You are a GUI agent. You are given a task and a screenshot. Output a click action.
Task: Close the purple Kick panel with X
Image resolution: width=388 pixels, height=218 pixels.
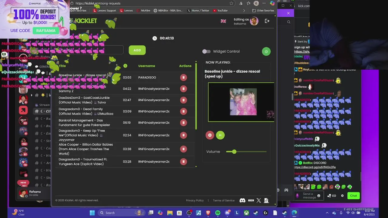click(288, 13)
